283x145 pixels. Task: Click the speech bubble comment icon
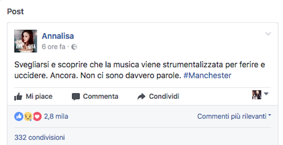(x=76, y=97)
